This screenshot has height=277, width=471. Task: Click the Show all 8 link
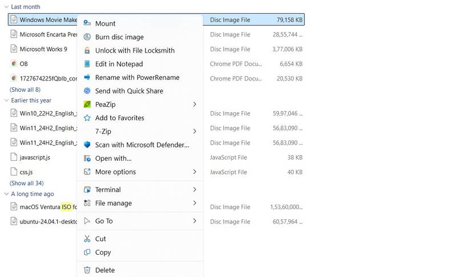point(25,90)
